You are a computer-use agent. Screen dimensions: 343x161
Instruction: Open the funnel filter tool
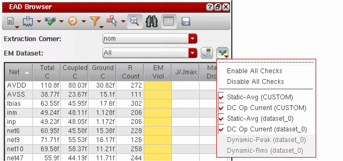click(x=95, y=22)
